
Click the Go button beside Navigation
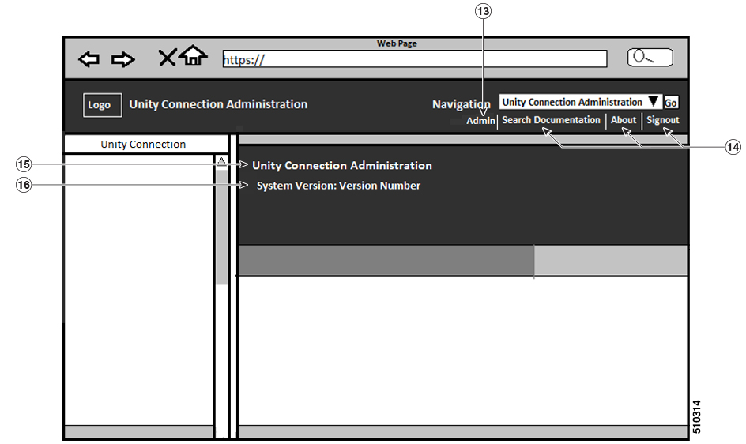(x=671, y=103)
